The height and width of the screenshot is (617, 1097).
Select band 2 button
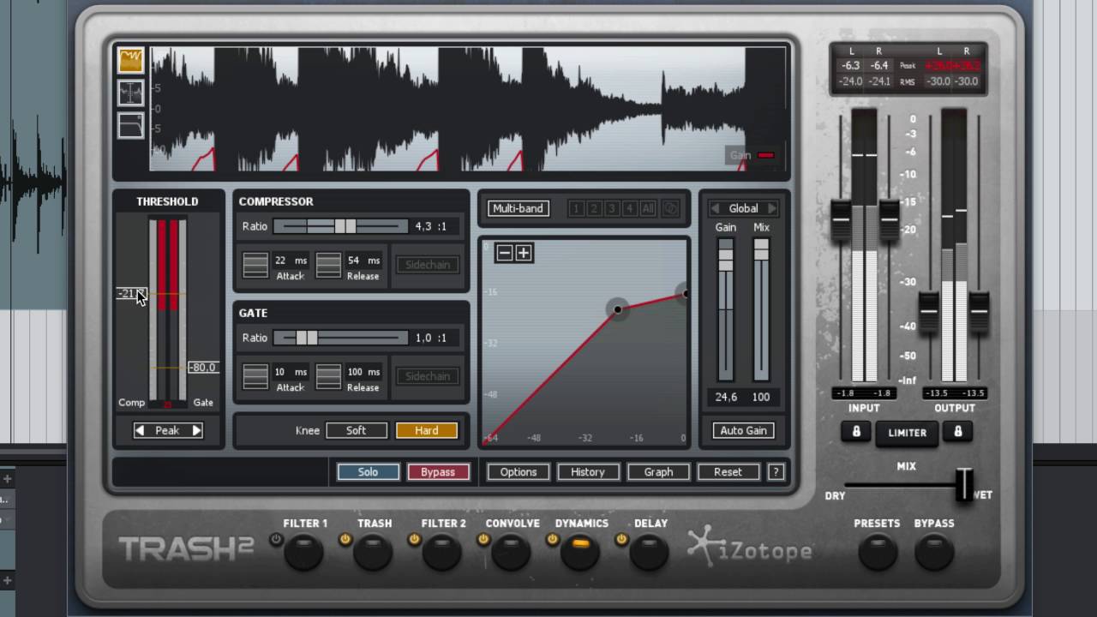coord(593,208)
